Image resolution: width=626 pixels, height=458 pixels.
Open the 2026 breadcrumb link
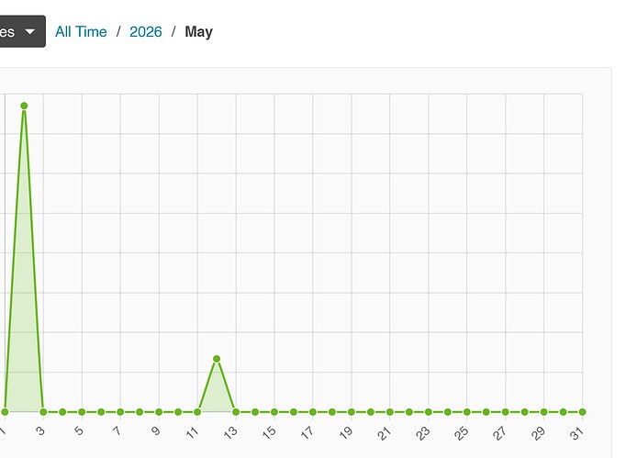tap(146, 31)
